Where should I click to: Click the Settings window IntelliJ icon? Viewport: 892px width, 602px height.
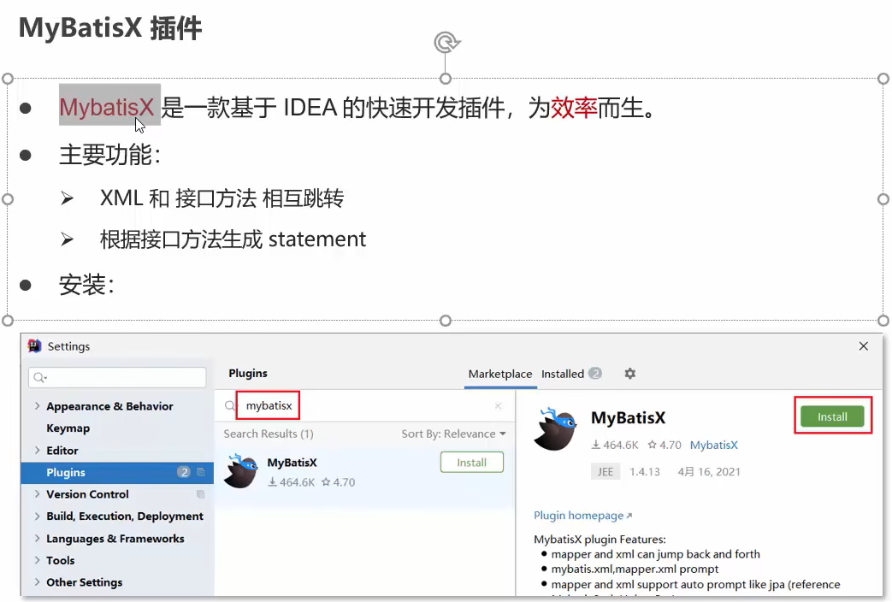coord(35,346)
